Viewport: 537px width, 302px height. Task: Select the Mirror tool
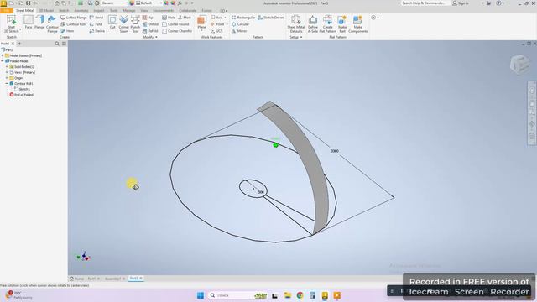pyautogui.click(x=239, y=31)
